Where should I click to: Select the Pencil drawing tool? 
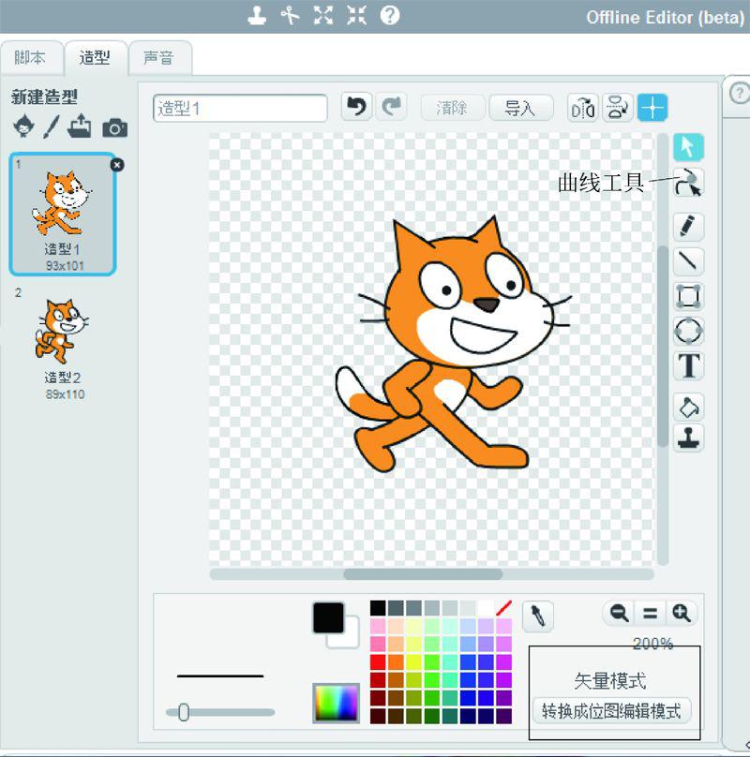[x=689, y=226]
